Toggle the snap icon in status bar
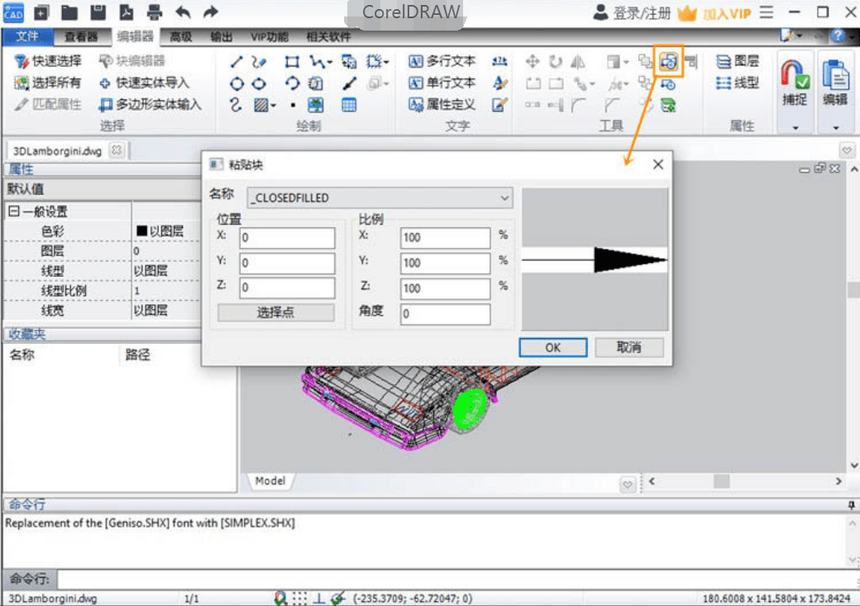Image resolution: width=860 pixels, height=606 pixels. tap(281, 598)
